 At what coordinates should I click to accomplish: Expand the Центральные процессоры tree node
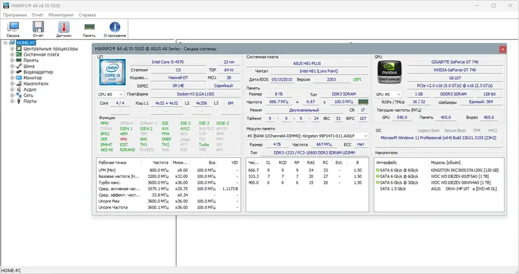click(12, 49)
